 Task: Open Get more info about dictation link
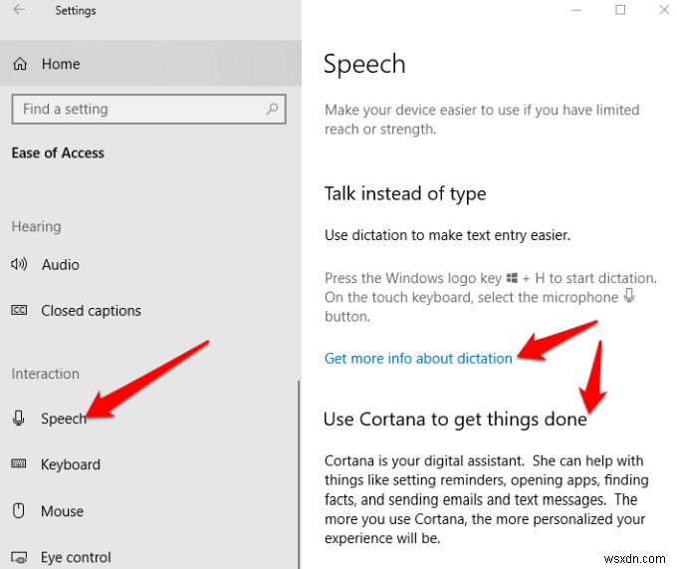[418, 358]
